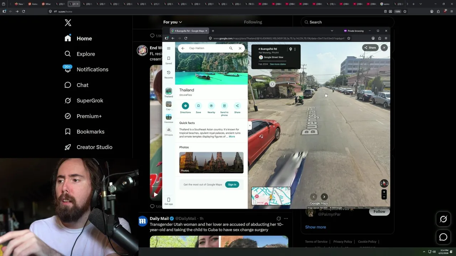Go back in private browser window
456x256 pixels.
(x=173, y=38)
